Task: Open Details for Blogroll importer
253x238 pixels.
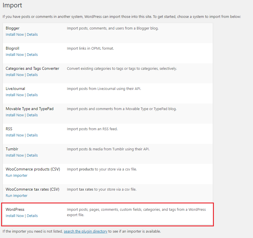Action: tap(32, 55)
